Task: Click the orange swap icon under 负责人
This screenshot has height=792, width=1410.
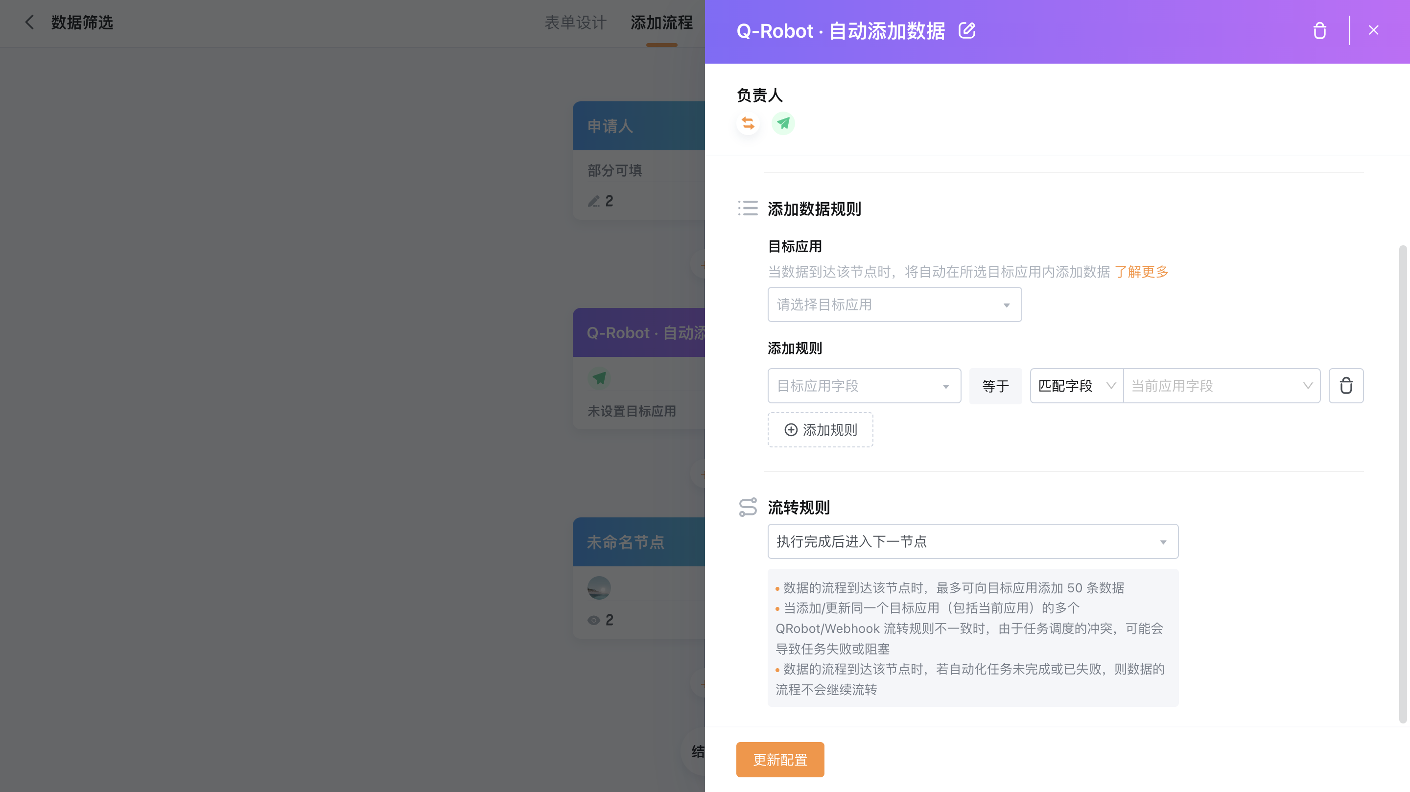Action: click(748, 123)
